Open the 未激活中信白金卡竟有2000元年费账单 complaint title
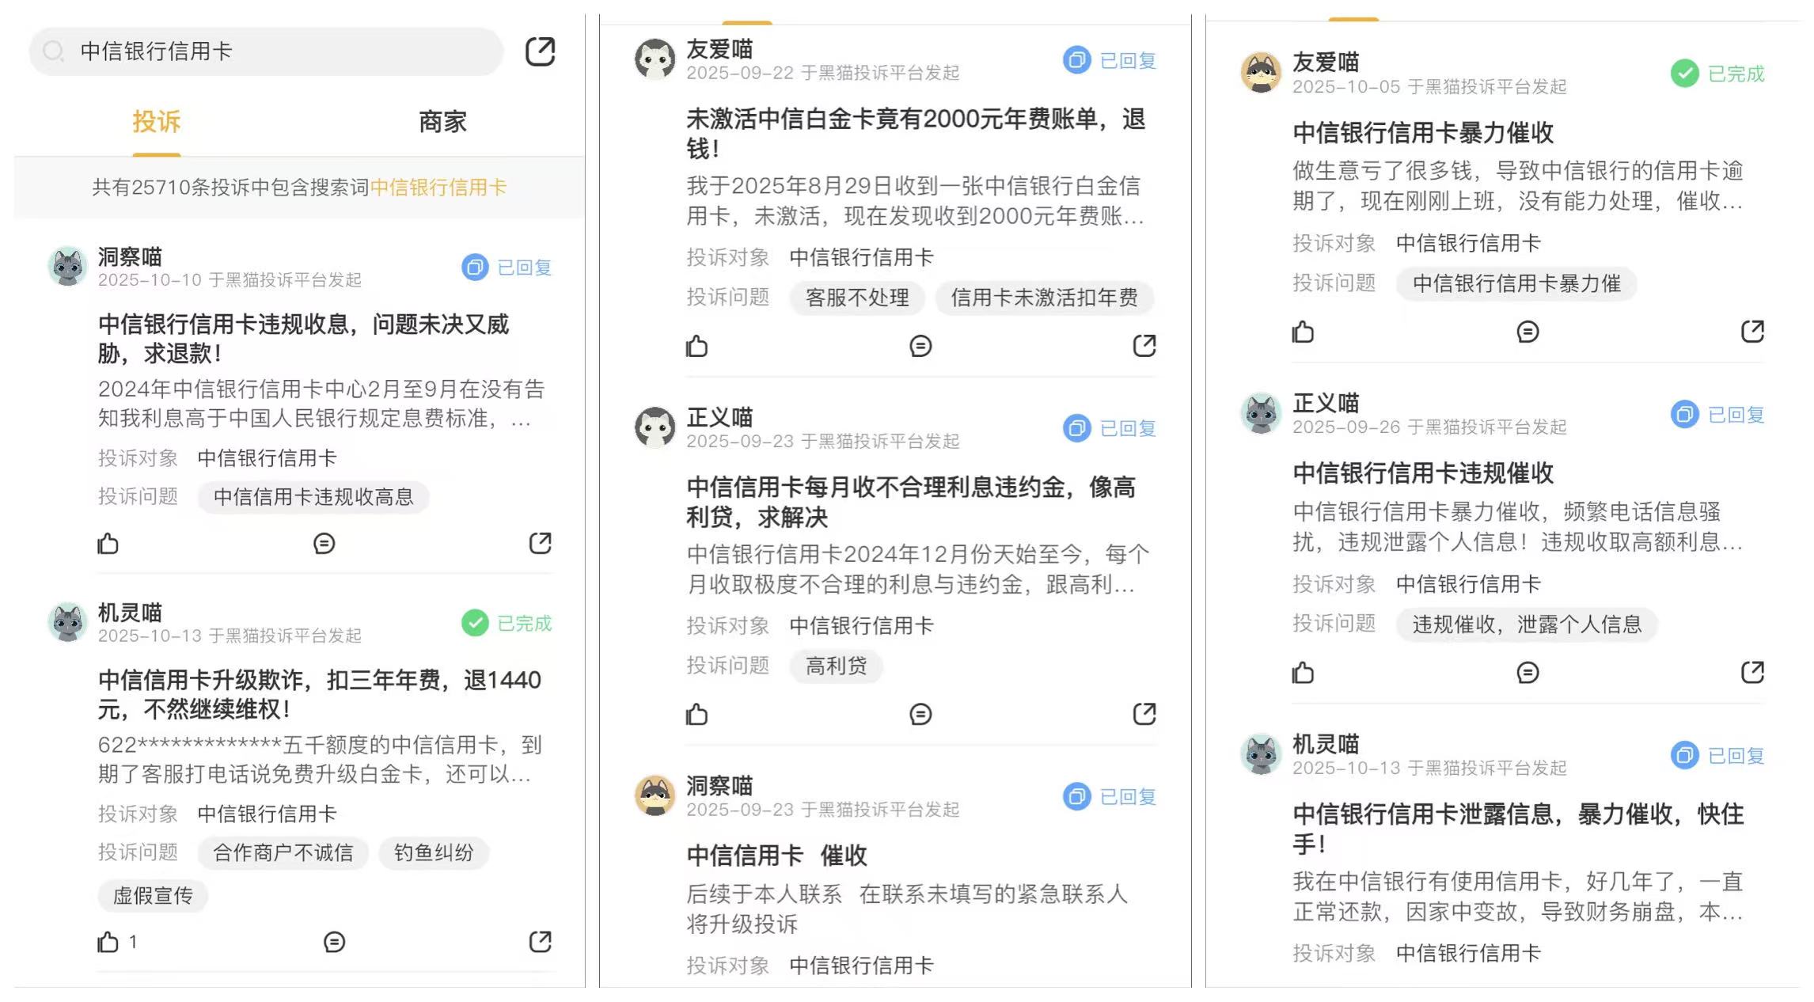Screen dimensions: 1814x1002 click(916, 134)
